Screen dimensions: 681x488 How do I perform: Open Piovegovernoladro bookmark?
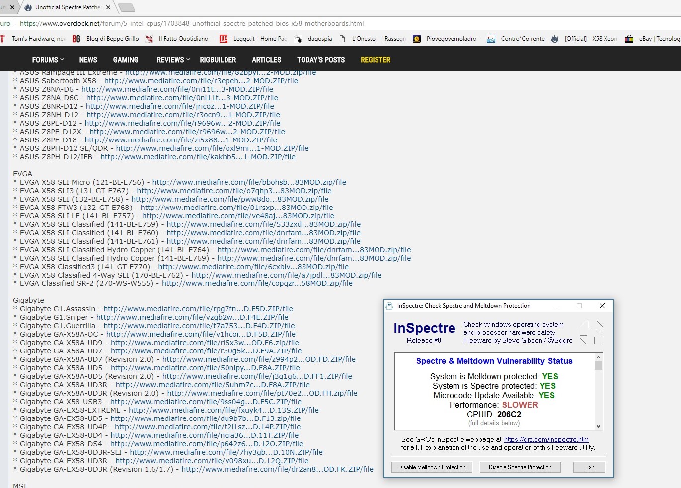click(x=446, y=38)
